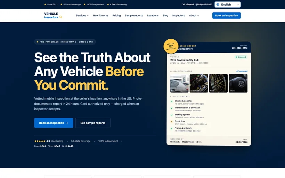Click the Pre-purchase inspections since 2012 pill
The width and height of the screenshot is (285, 178).
tap(65, 42)
